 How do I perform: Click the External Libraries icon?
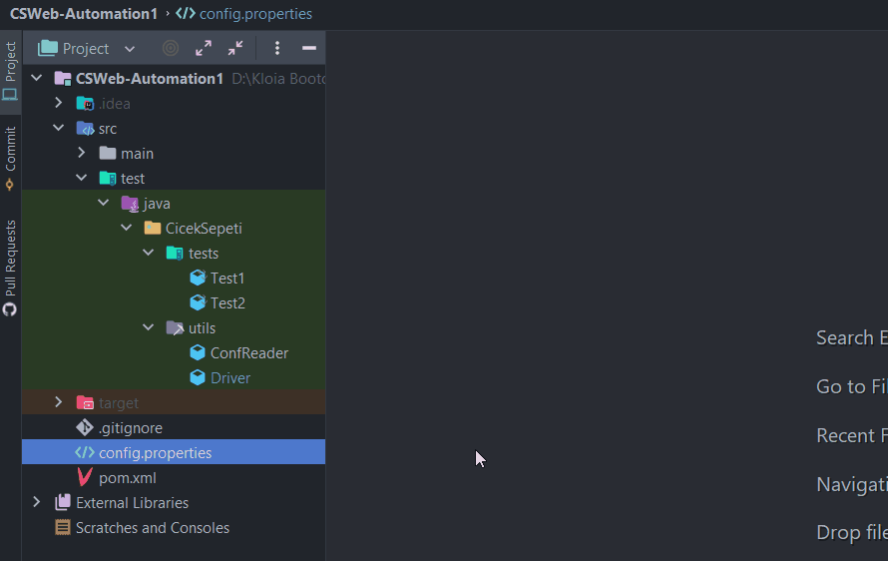(63, 502)
